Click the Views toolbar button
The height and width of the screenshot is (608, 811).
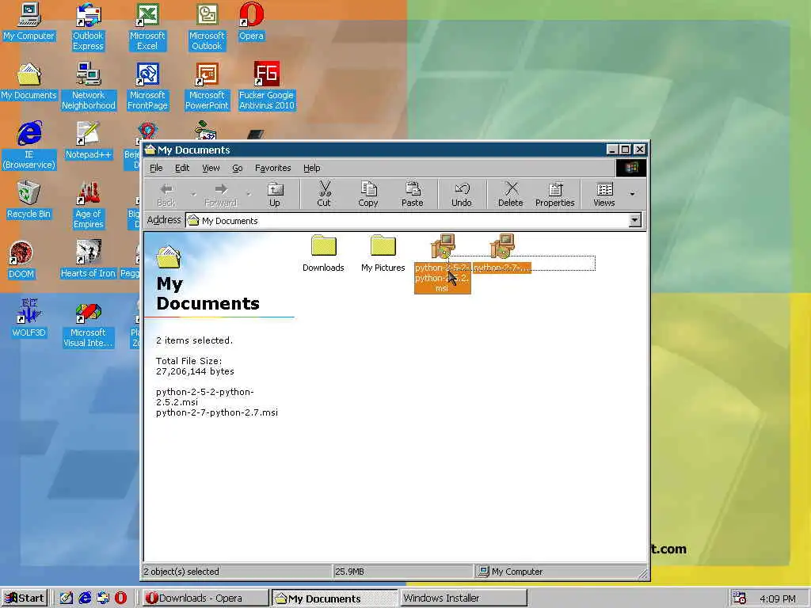tap(604, 195)
